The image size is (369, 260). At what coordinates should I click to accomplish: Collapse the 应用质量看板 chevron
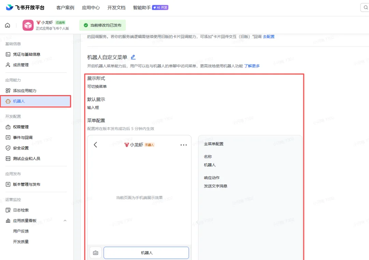[x=65, y=220]
